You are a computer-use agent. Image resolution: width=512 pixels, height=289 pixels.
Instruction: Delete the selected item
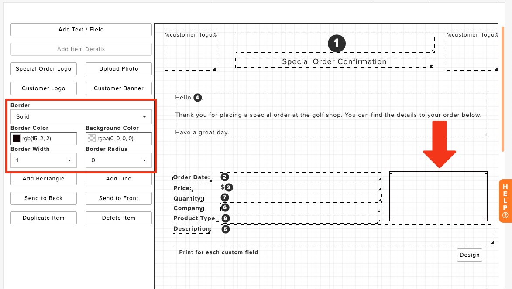click(x=119, y=218)
